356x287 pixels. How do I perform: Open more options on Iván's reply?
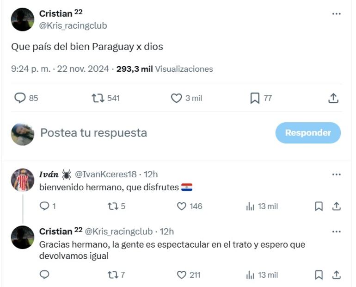click(x=336, y=175)
